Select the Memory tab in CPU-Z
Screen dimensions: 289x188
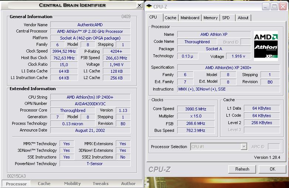[211, 18]
